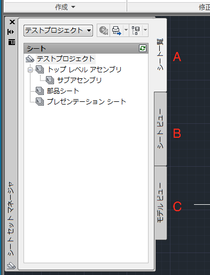Click the sheet selections icon

coord(136,31)
